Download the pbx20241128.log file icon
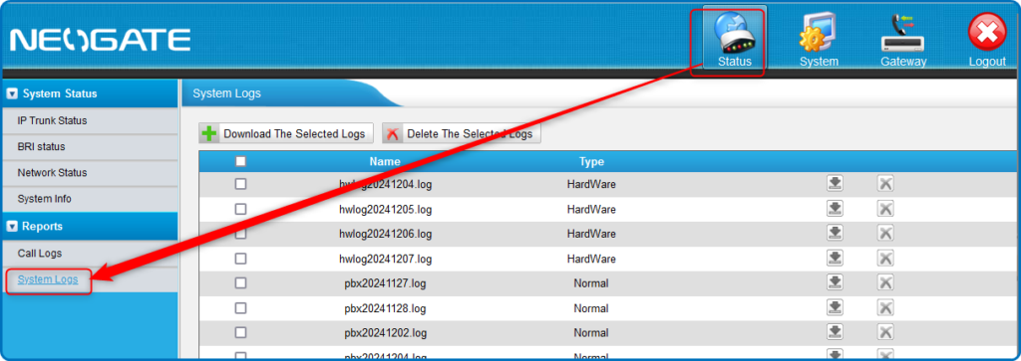 (x=835, y=307)
